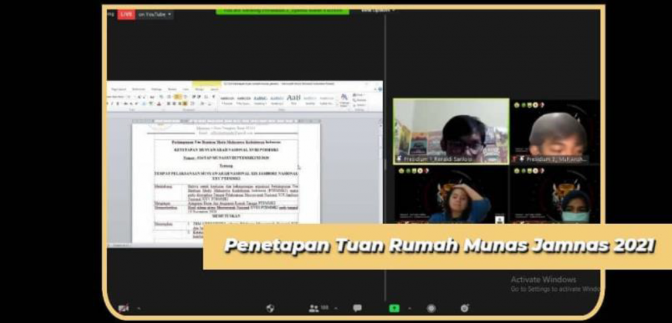Apply the No Spacing style

click(243, 100)
